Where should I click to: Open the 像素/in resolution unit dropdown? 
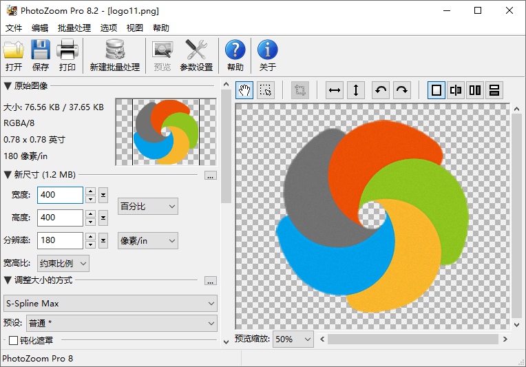coord(147,240)
